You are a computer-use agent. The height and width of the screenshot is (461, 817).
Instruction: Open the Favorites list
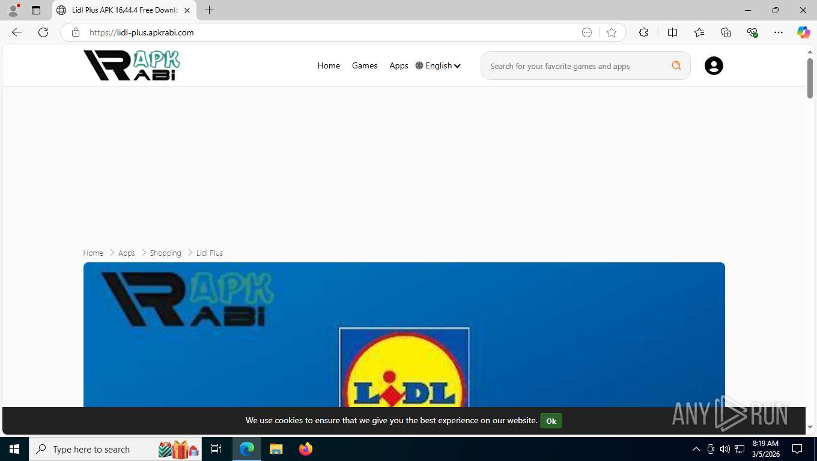pyautogui.click(x=699, y=32)
